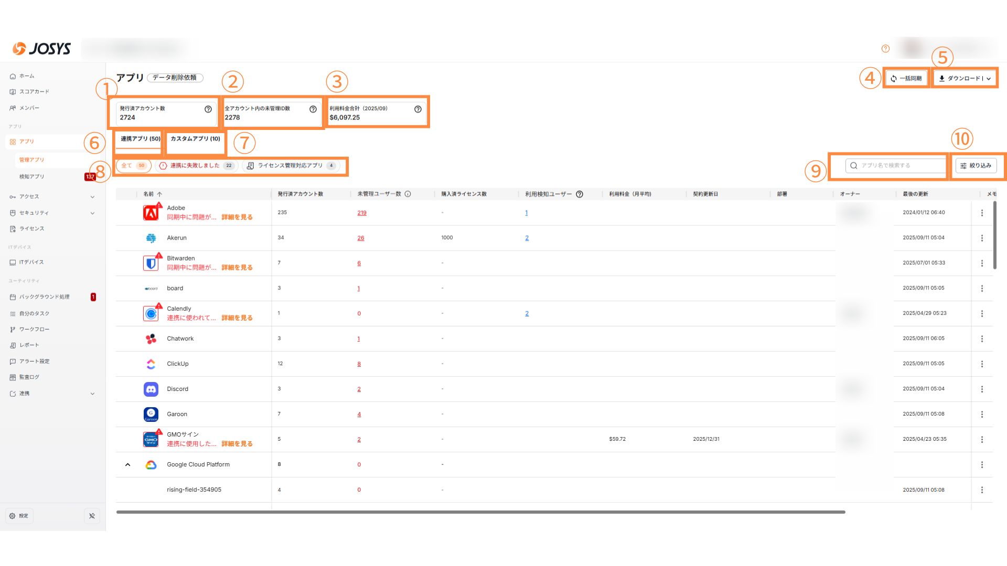Collapse the Google Cloud Platform row
This screenshot has height=566, width=1007.
coord(127,465)
